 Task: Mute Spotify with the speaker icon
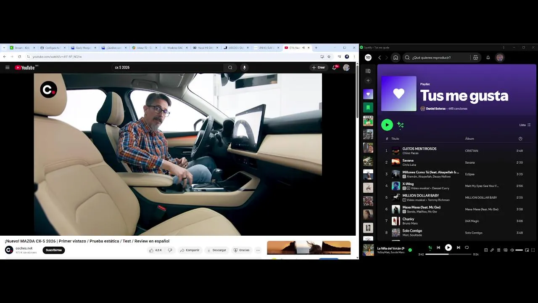coord(512,250)
